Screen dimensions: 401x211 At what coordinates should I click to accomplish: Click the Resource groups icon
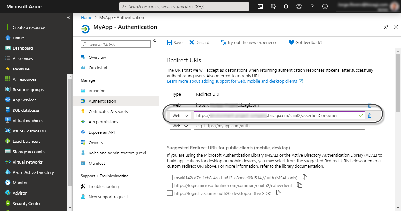point(8,90)
